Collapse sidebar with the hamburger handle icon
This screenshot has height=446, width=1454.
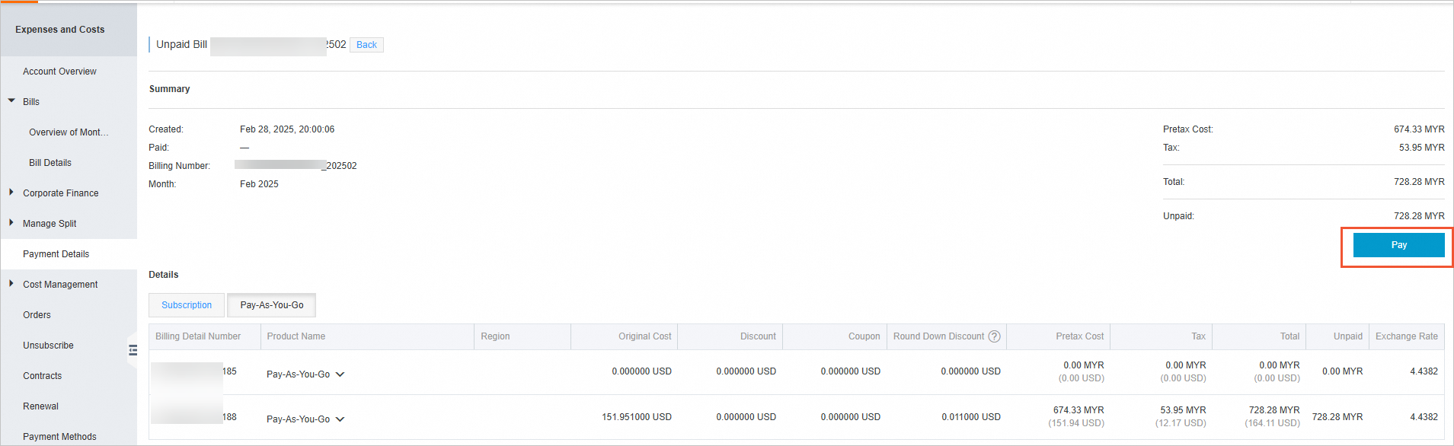(x=133, y=350)
